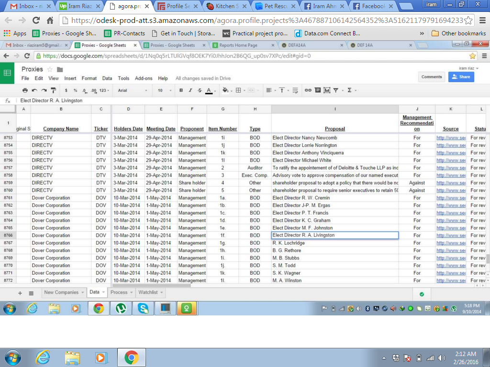This screenshot has height=367, width=490.
Task: Open the Arial font dropdown
Action: point(132,90)
